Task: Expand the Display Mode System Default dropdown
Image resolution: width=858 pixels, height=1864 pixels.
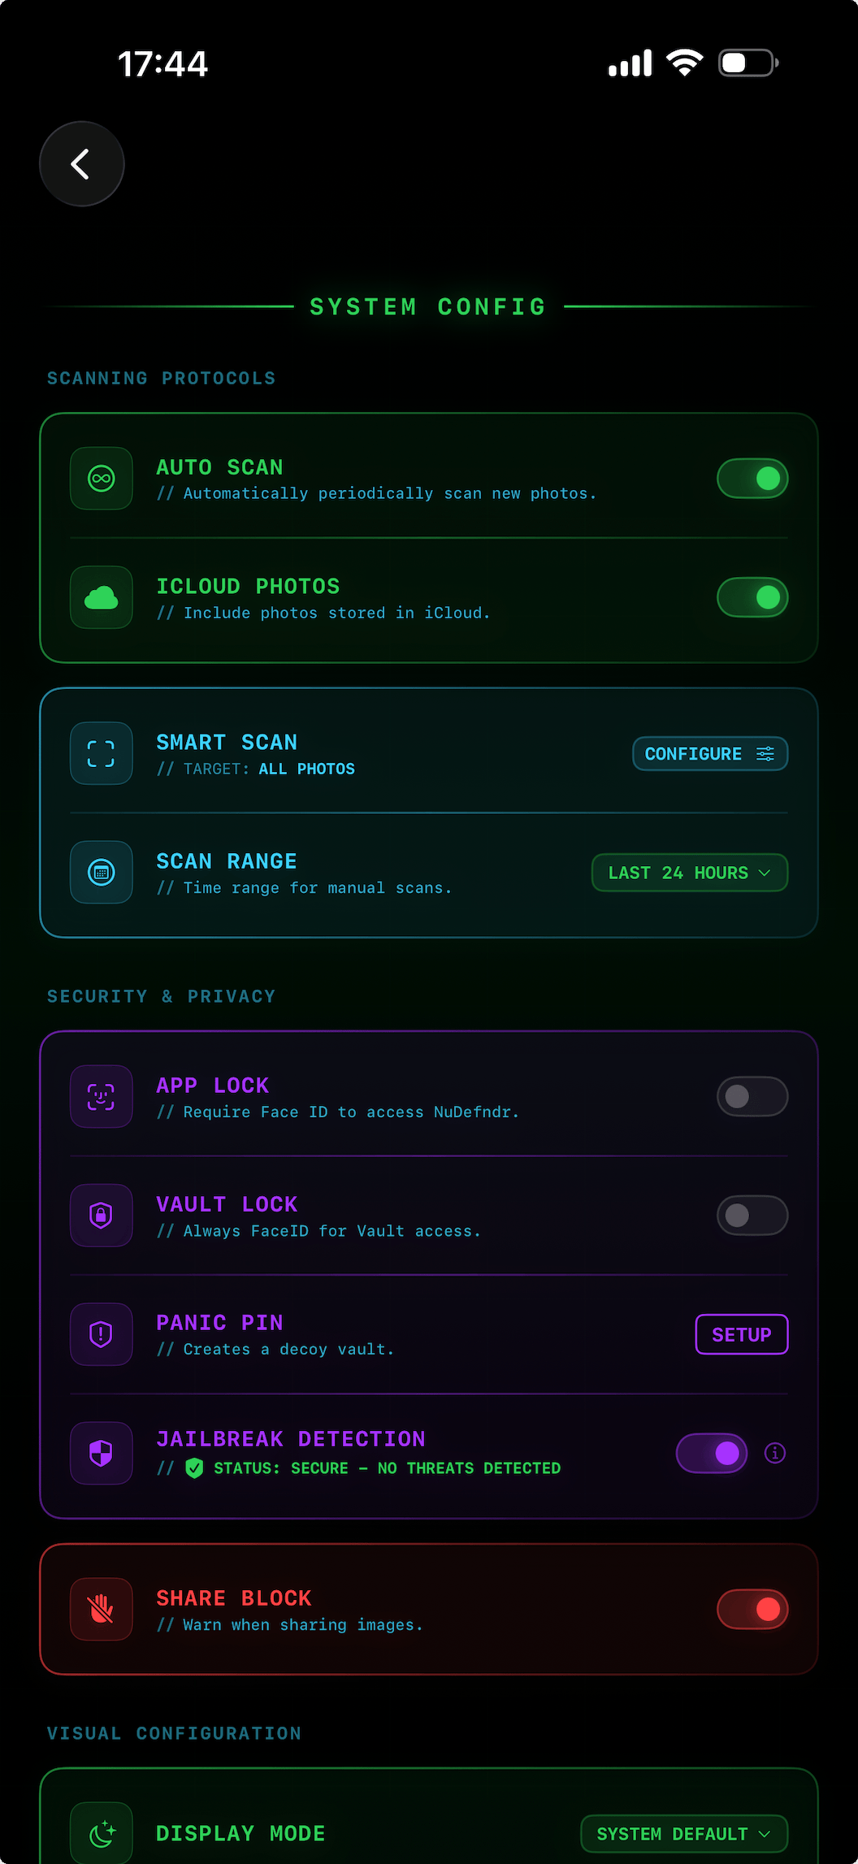Action: click(x=683, y=1833)
